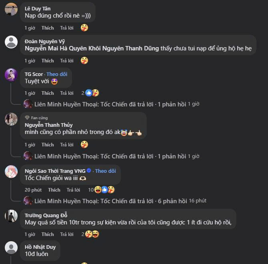Click TG Scor's profile picture
Image resolution: width=268 pixels, height=264 pixels.
click(x=11, y=75)
